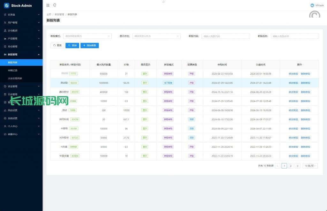Open the 新股模式 dropdown filter
The width and height of the screenshot is (327, 211).
(87, 36)
